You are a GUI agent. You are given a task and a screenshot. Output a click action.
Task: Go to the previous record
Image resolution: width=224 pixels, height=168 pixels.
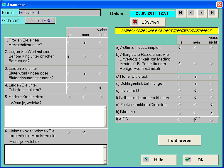(191, 13)
